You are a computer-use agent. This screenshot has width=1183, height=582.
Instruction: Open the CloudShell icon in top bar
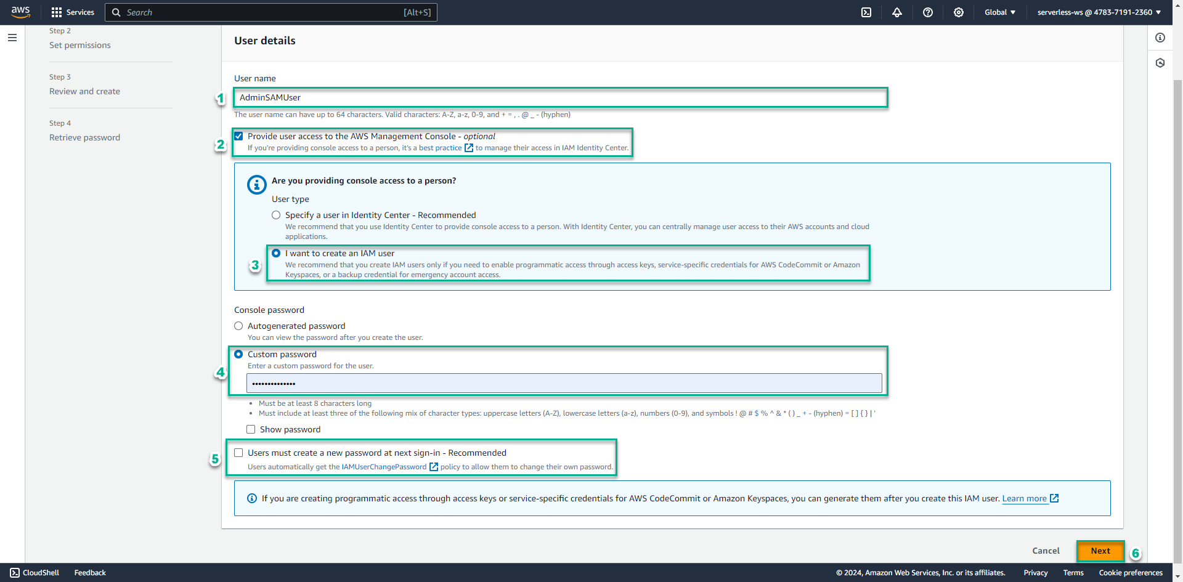(866, 12)
